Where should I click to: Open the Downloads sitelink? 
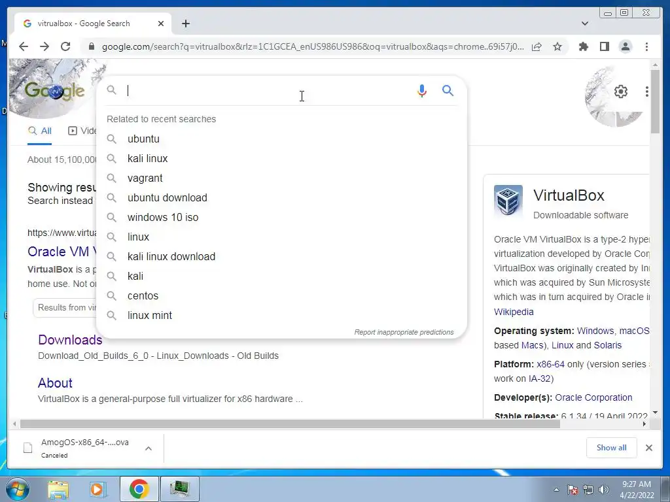[x=70, y=340]
